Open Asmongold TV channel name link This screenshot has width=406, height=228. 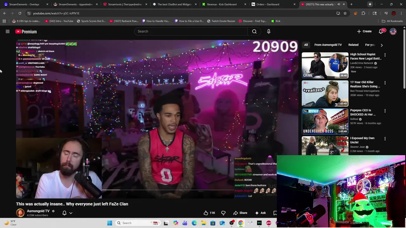pos(38,211)
